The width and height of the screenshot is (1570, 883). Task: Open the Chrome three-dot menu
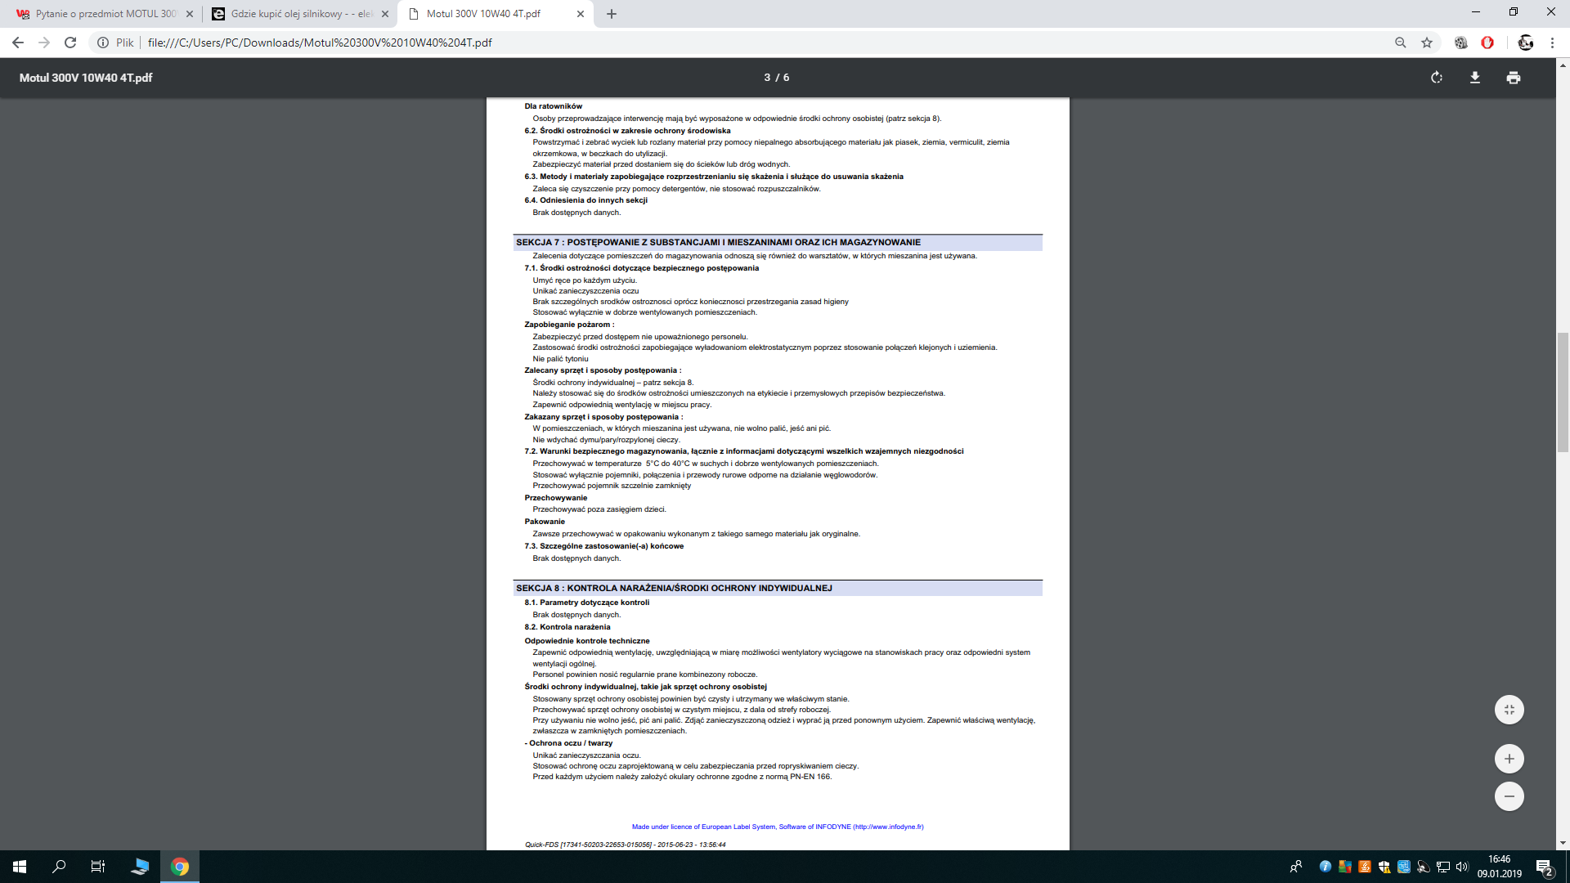(x=1552, y=43)
